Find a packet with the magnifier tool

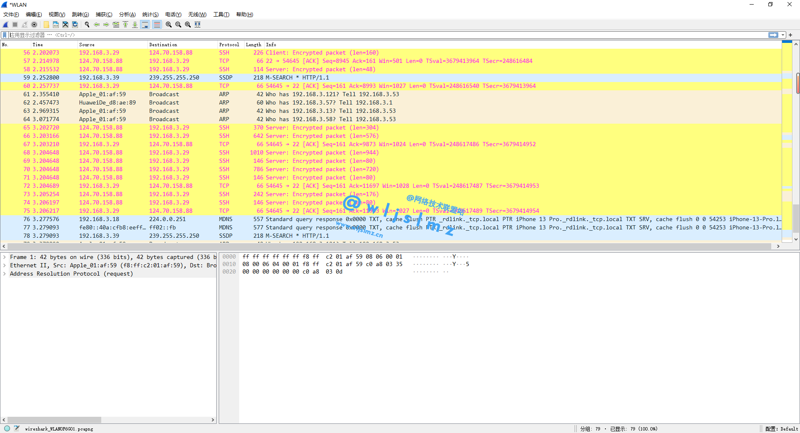click(x=87, y=24)
